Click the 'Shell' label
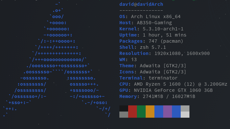The image size is (230, 129). tap(127, 47)
